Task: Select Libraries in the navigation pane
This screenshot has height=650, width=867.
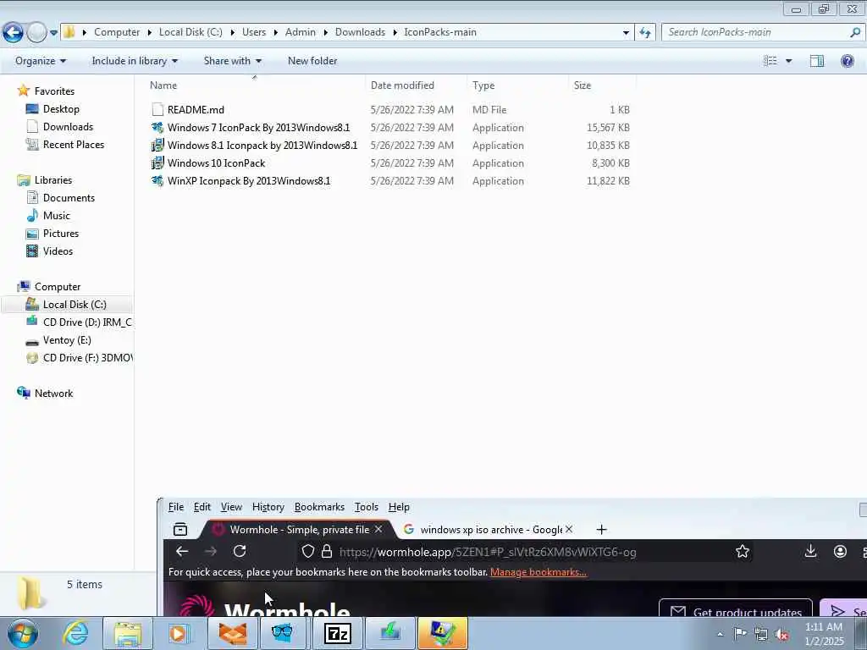Action: 53,180
